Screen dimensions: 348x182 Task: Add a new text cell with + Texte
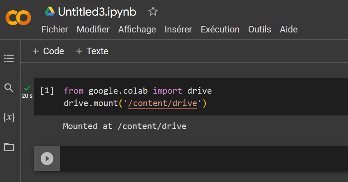point(92,51)
